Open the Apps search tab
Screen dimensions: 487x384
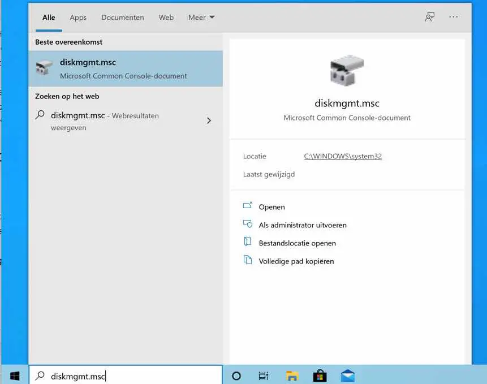[78, 18]
